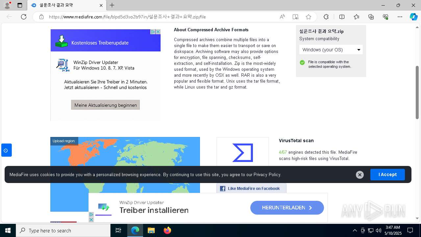Click scrollbar down arrow
421x237 pixels.
click(417, 218)
